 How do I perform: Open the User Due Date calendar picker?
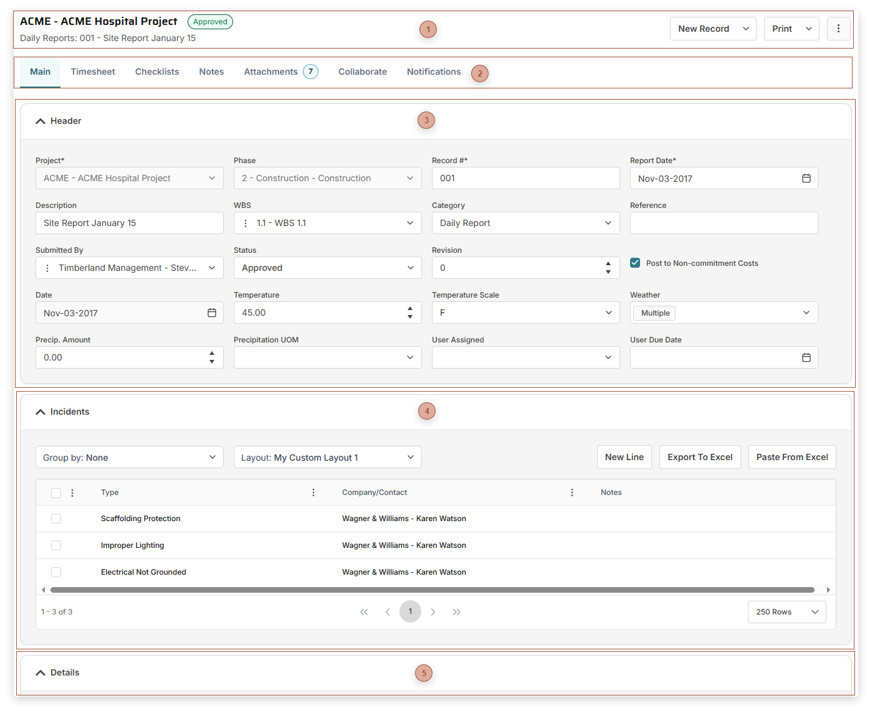(806, 358)
